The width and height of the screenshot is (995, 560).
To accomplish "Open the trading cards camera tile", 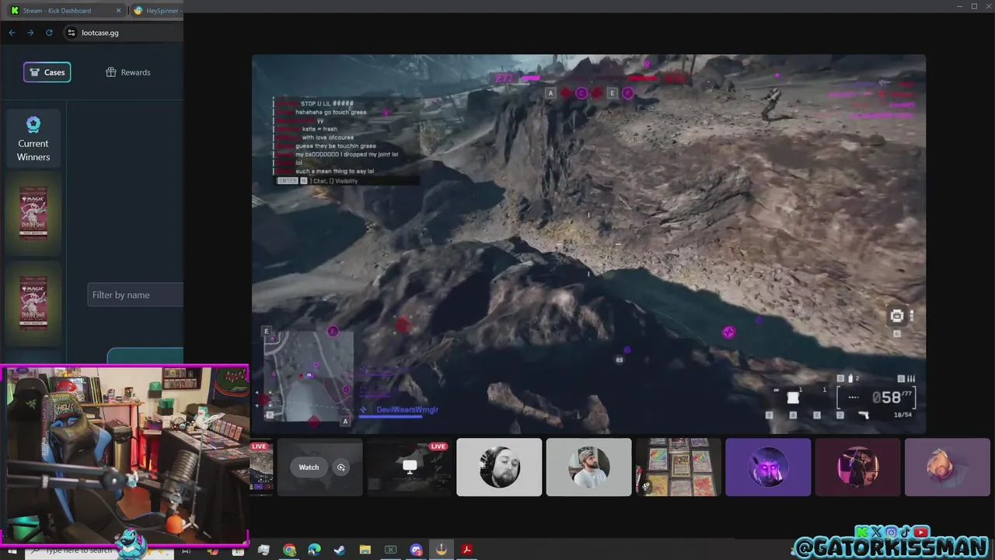I will point(679,467).
